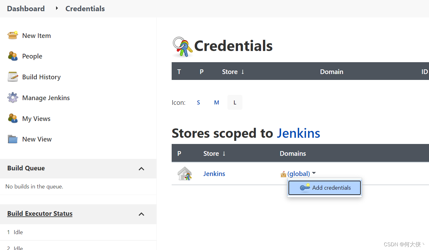
Task: Sort credentials table by ID column
Action: (424, 72)
